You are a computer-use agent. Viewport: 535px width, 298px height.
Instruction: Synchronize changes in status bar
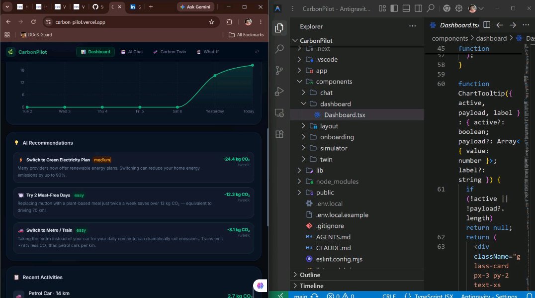315,296
